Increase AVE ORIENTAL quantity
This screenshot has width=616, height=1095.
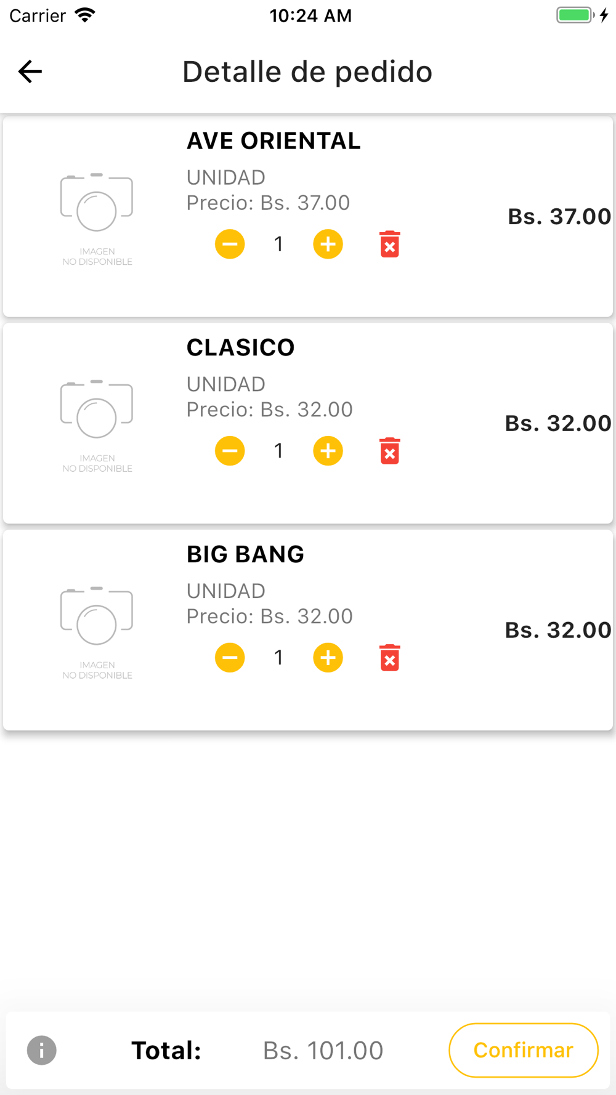click(328, 244)
